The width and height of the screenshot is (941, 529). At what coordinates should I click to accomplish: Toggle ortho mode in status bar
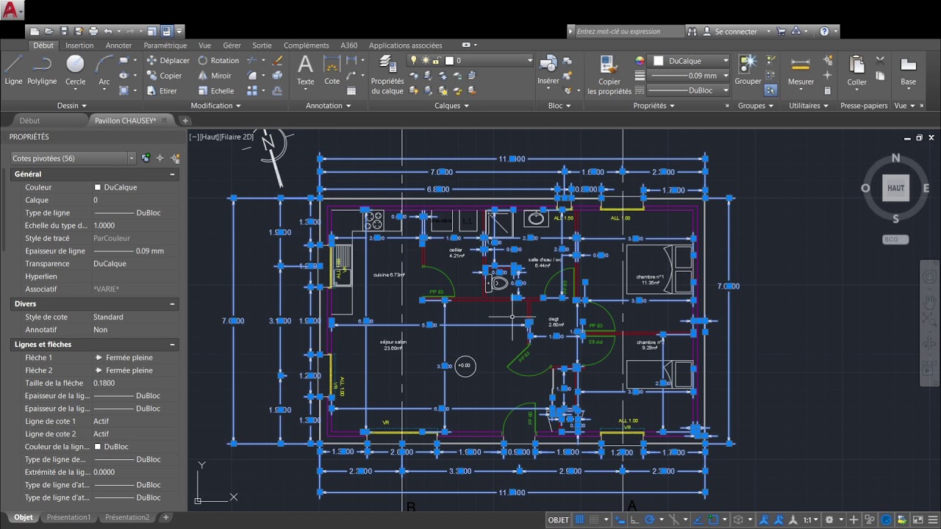point(634,519)
